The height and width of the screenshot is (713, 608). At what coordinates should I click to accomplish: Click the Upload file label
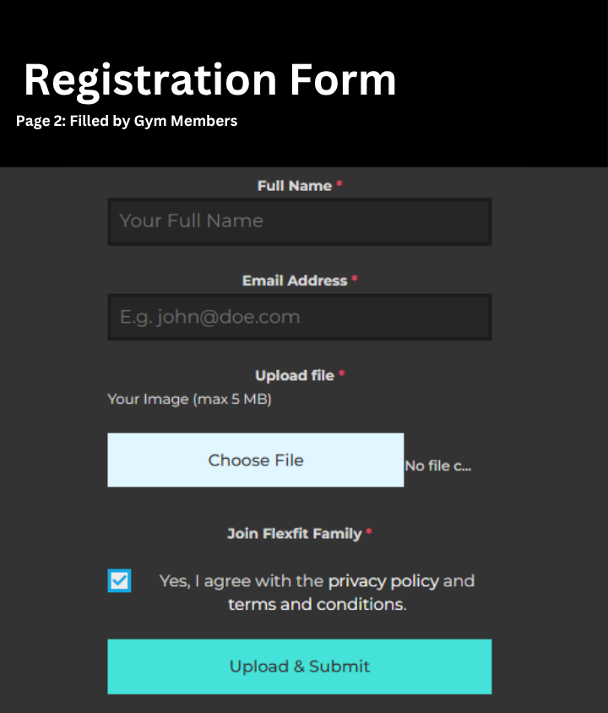tap(295, 376)
